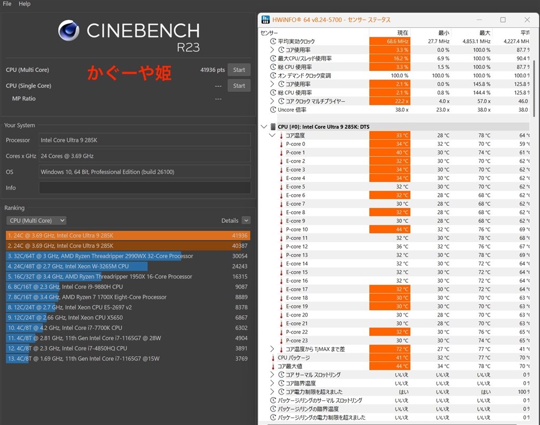540x425 pixels.
Task: Click the HWiNFO icon in the title bar
Action: pyautogui.click(x=266, y=19)
